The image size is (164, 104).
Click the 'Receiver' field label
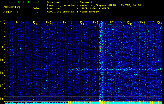click(x=53, y=9)
